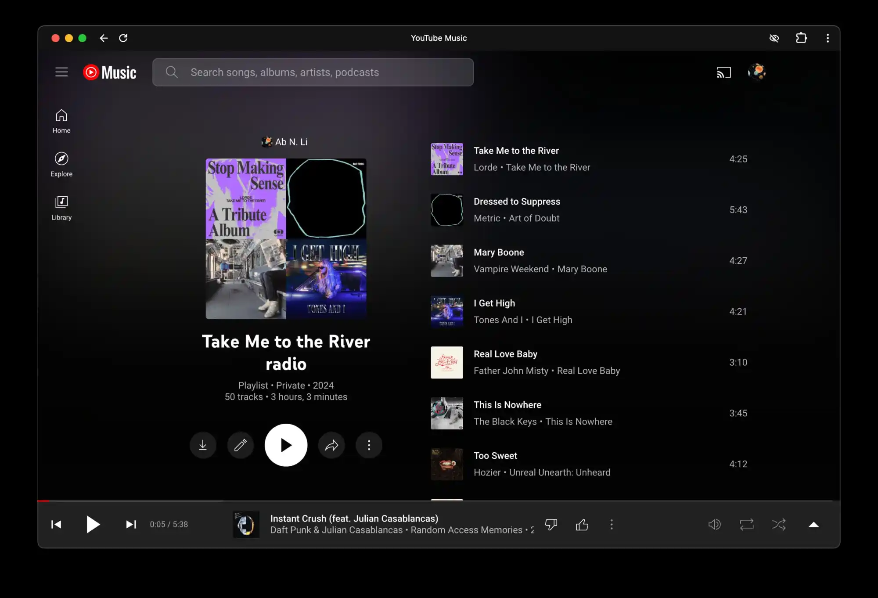The width and height of the screenshot is (878, 598).
Task: Open Unreal Earth: Unheard album link
Action: point(560,472)
